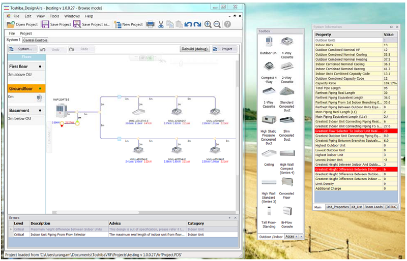Open the Windows menu
The image size is (407, 261).
(x=72, y=16)
